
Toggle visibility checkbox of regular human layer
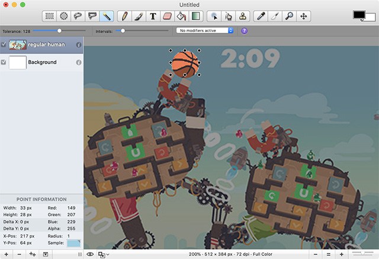pos(4,44)
